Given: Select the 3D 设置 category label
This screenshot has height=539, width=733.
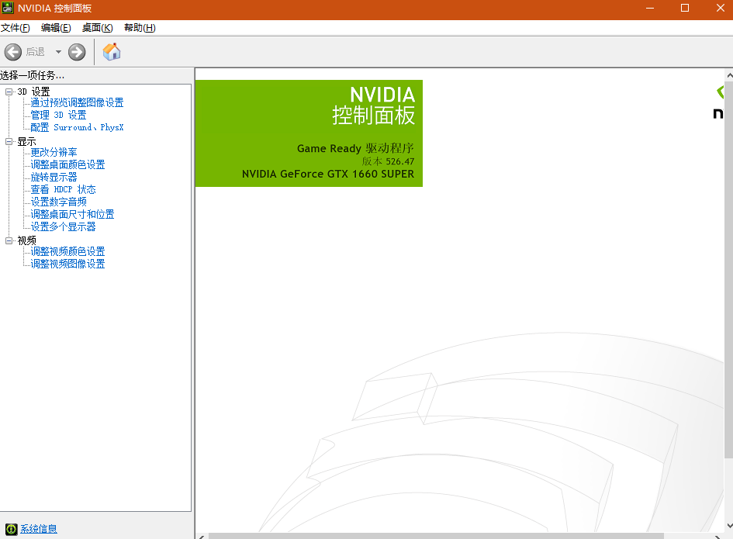Looking at the screenshot, I should pos(33,92).
